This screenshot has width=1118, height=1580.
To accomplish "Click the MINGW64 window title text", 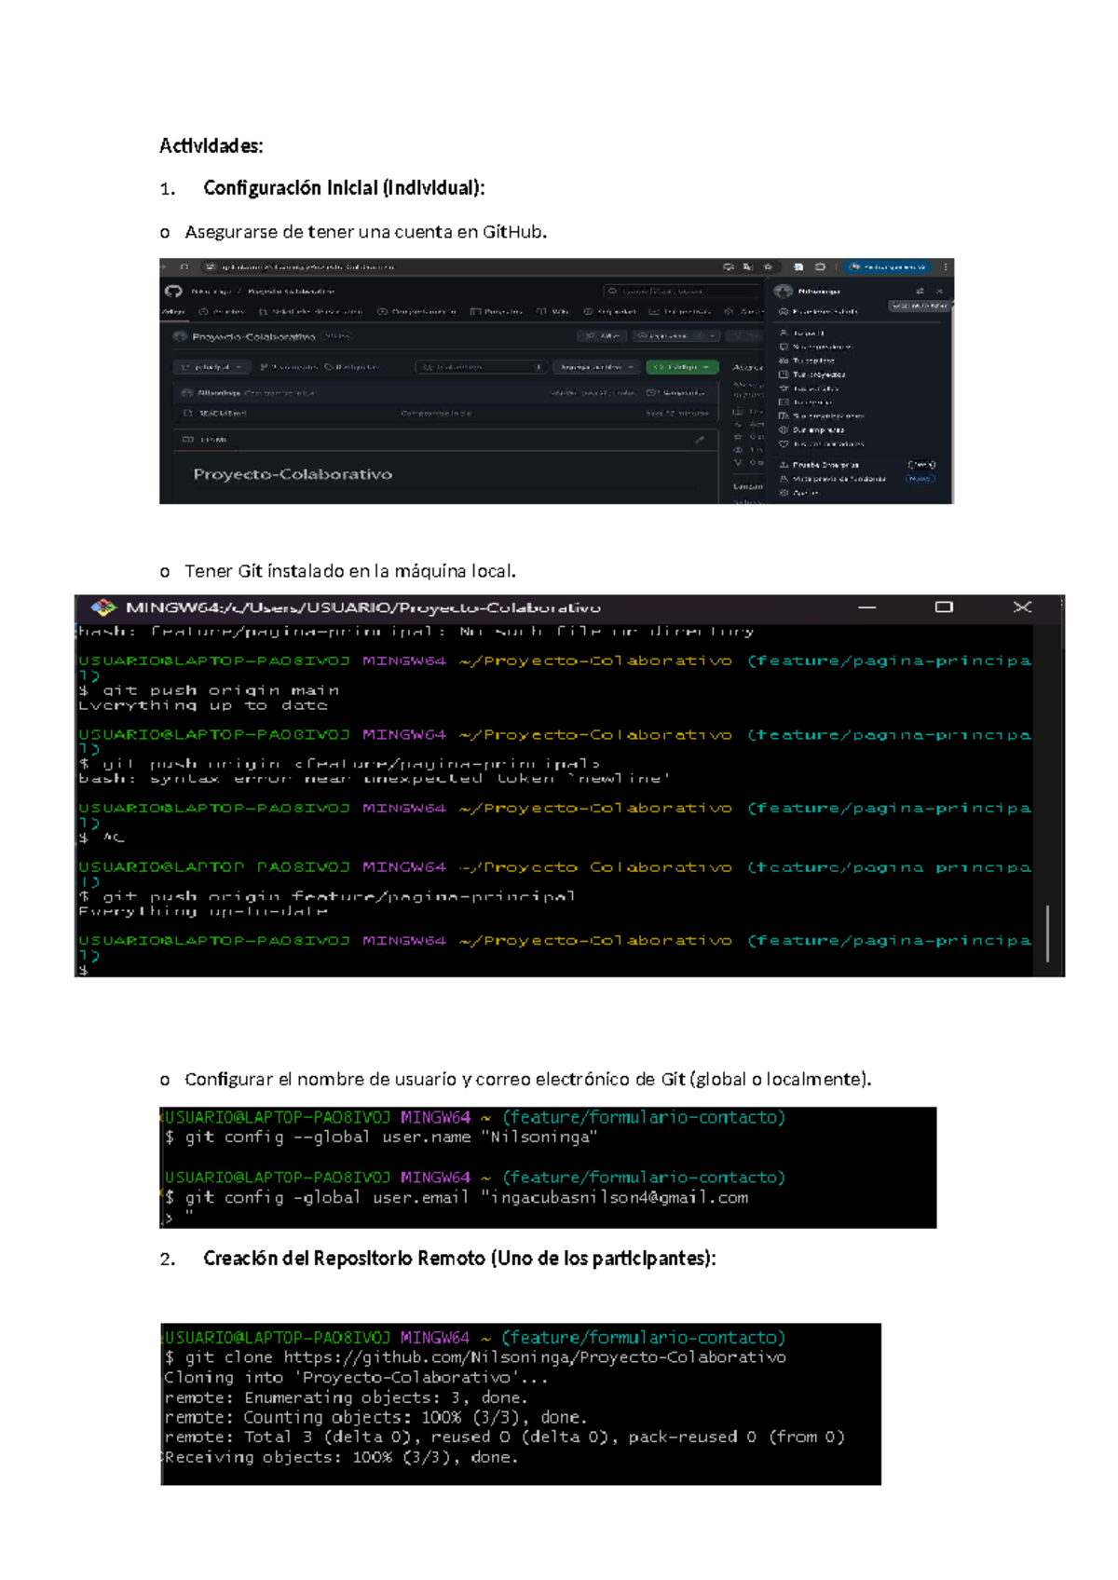I will point(363,607).
